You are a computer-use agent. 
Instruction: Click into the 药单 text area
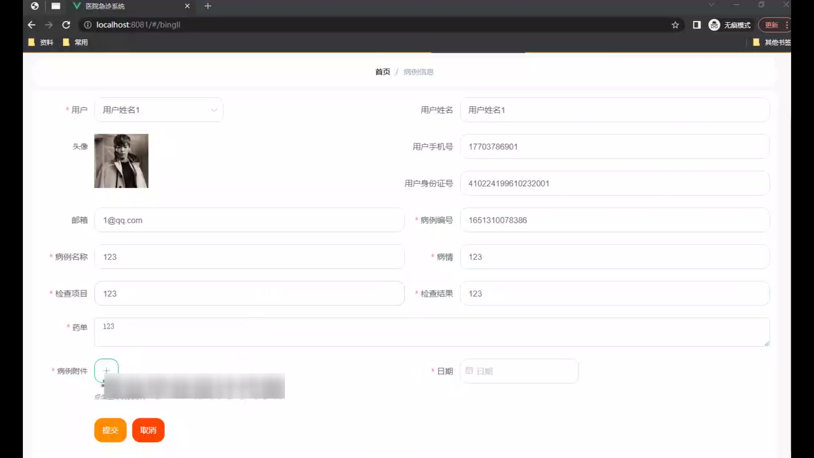pyautogui.click(x=432, y=332)
